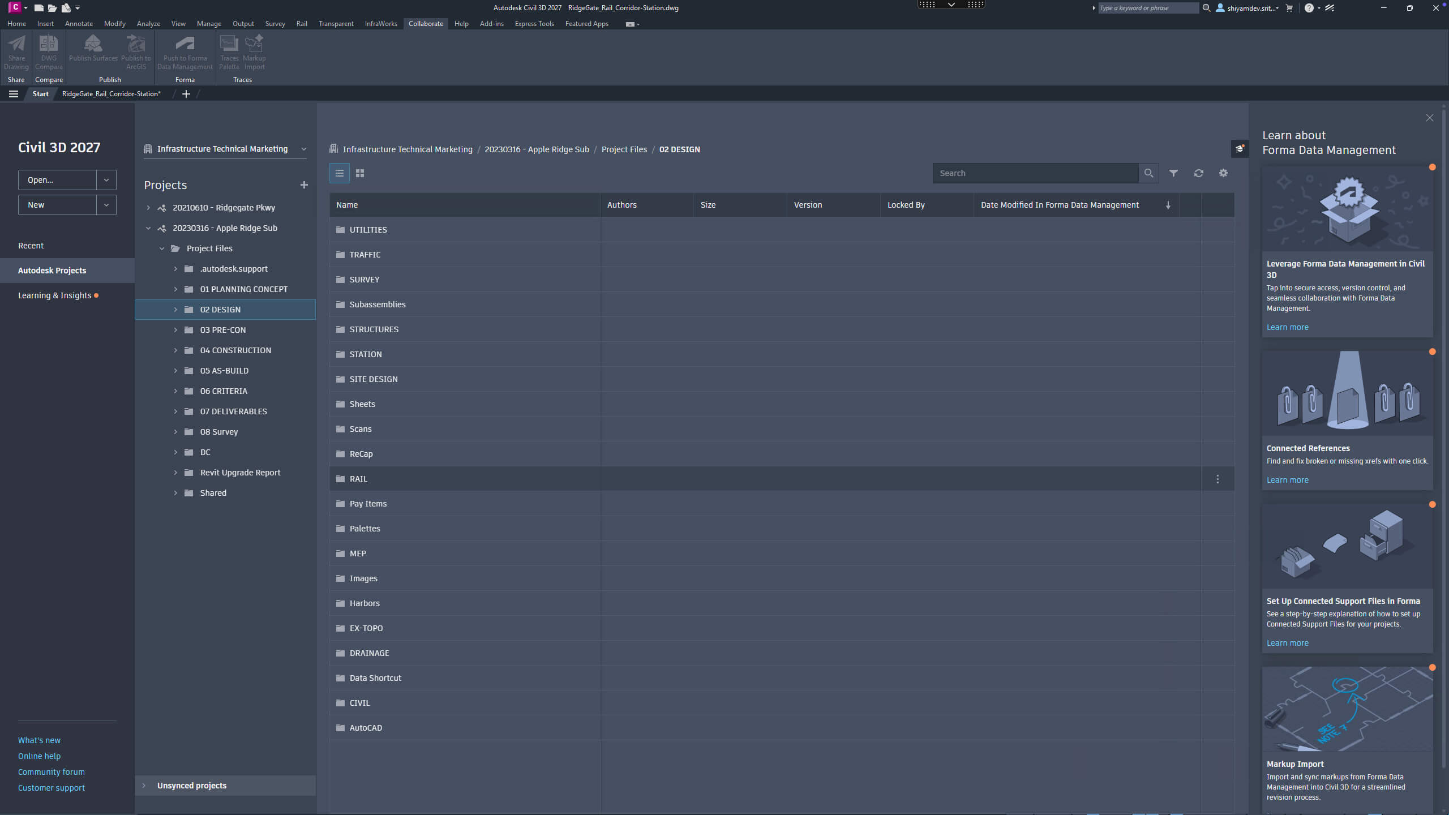
Task: Open the New dropdown arrow
Action: (x=106, y=205)
